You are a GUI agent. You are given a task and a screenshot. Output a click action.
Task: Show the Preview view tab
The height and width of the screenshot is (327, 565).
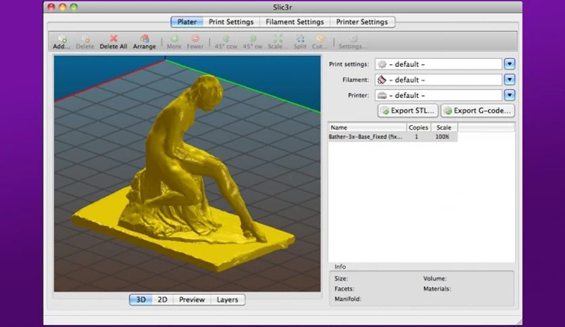pyautogui.click(x=192, y=299)
